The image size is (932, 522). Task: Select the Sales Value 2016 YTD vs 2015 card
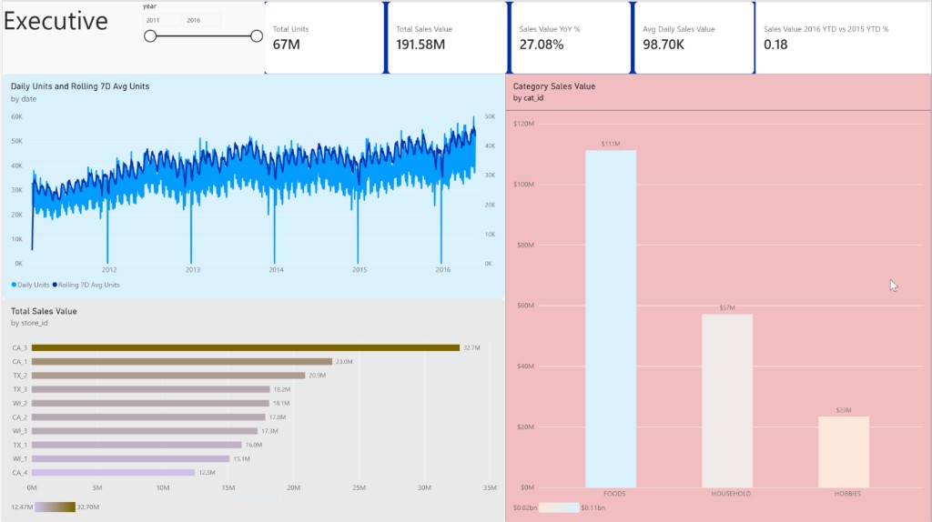tap(843, 37)
